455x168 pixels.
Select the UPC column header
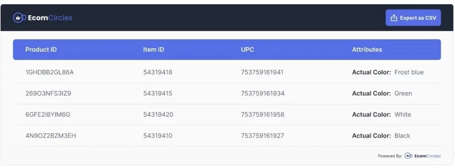point(247,50)
